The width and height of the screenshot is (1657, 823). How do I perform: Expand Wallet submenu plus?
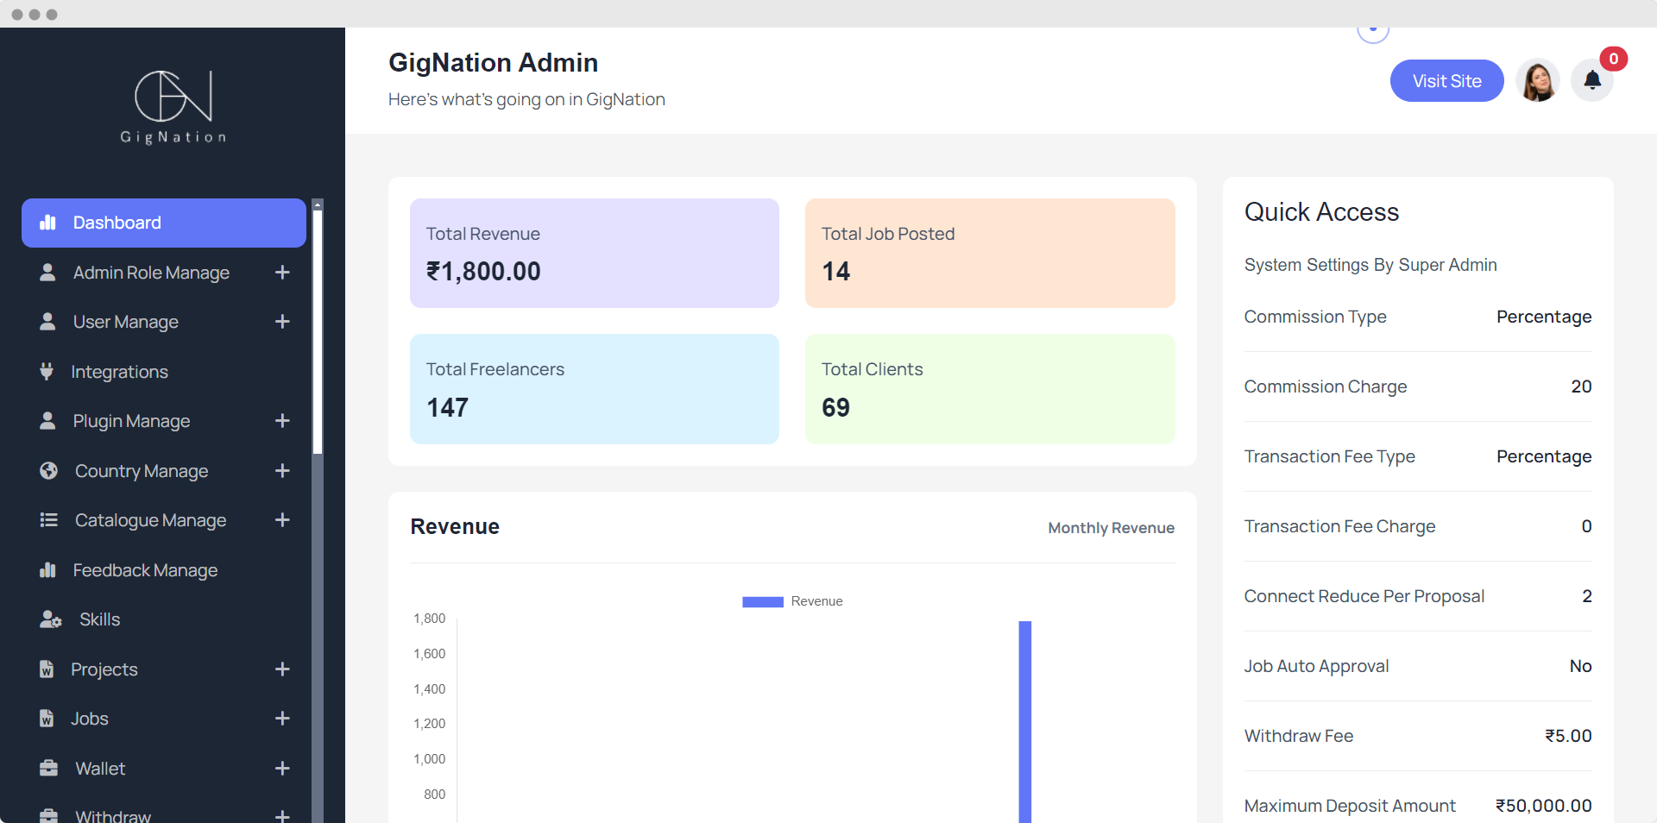[x=282, y=769]
